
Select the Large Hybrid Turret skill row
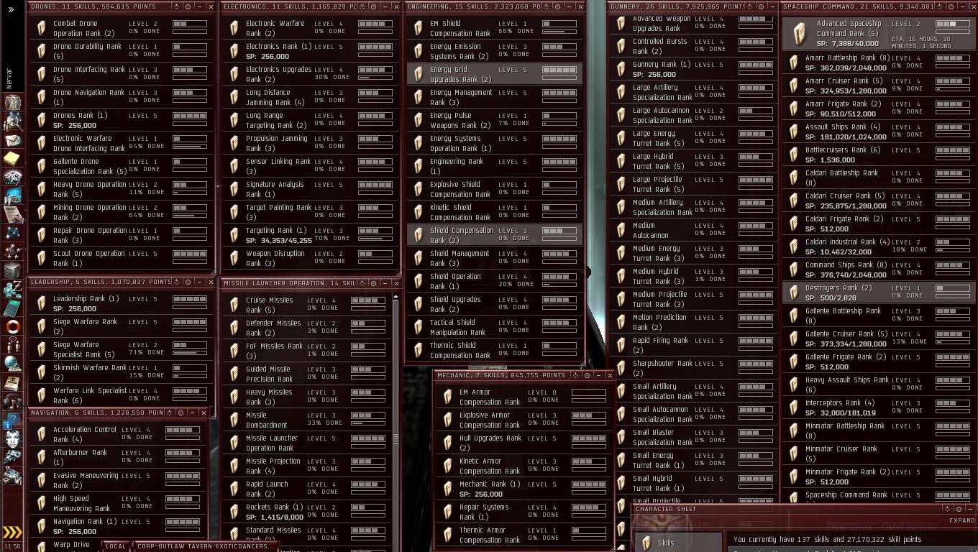point(694,161)
